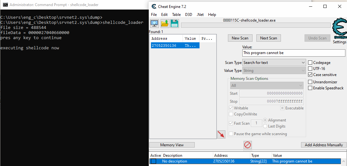Click the Start address field
The image size is (347, 166).
(x=271, y=93)
